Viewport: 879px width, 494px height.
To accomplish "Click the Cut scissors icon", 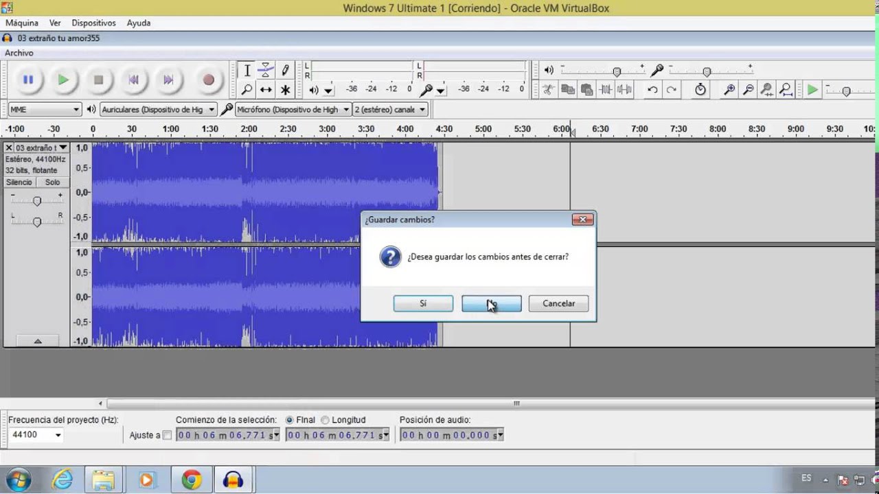I will (548, 89).
